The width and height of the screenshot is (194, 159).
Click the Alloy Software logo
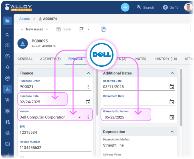(18, 7)
